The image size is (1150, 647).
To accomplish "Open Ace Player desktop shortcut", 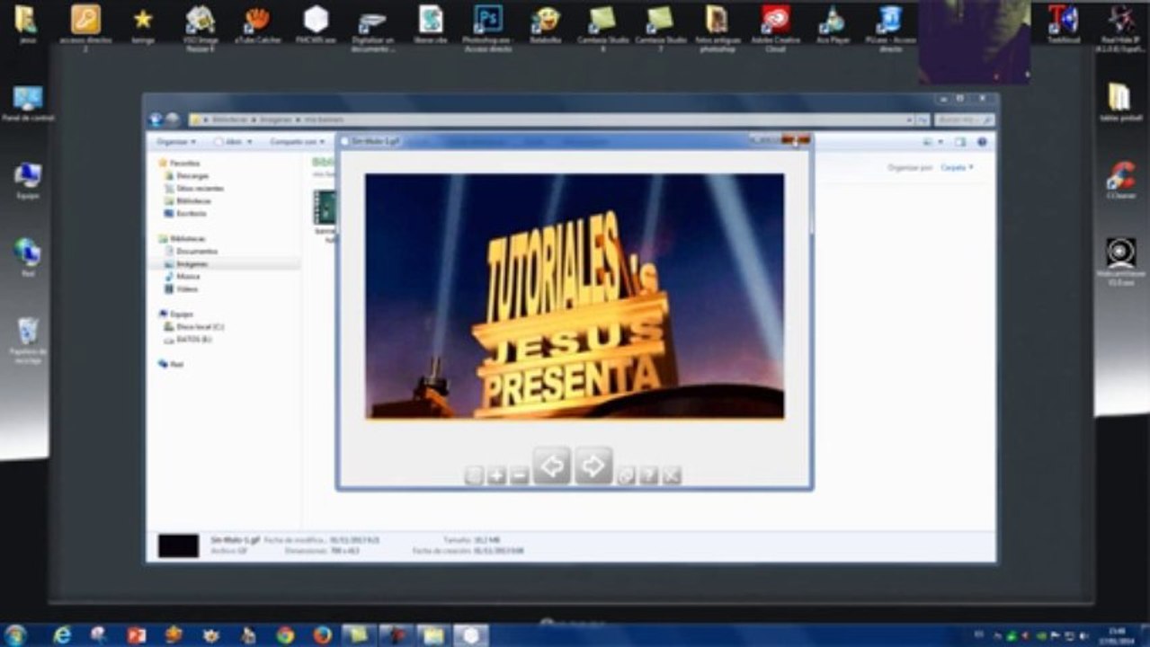I will pyautogui.click(x=833, y=24).
